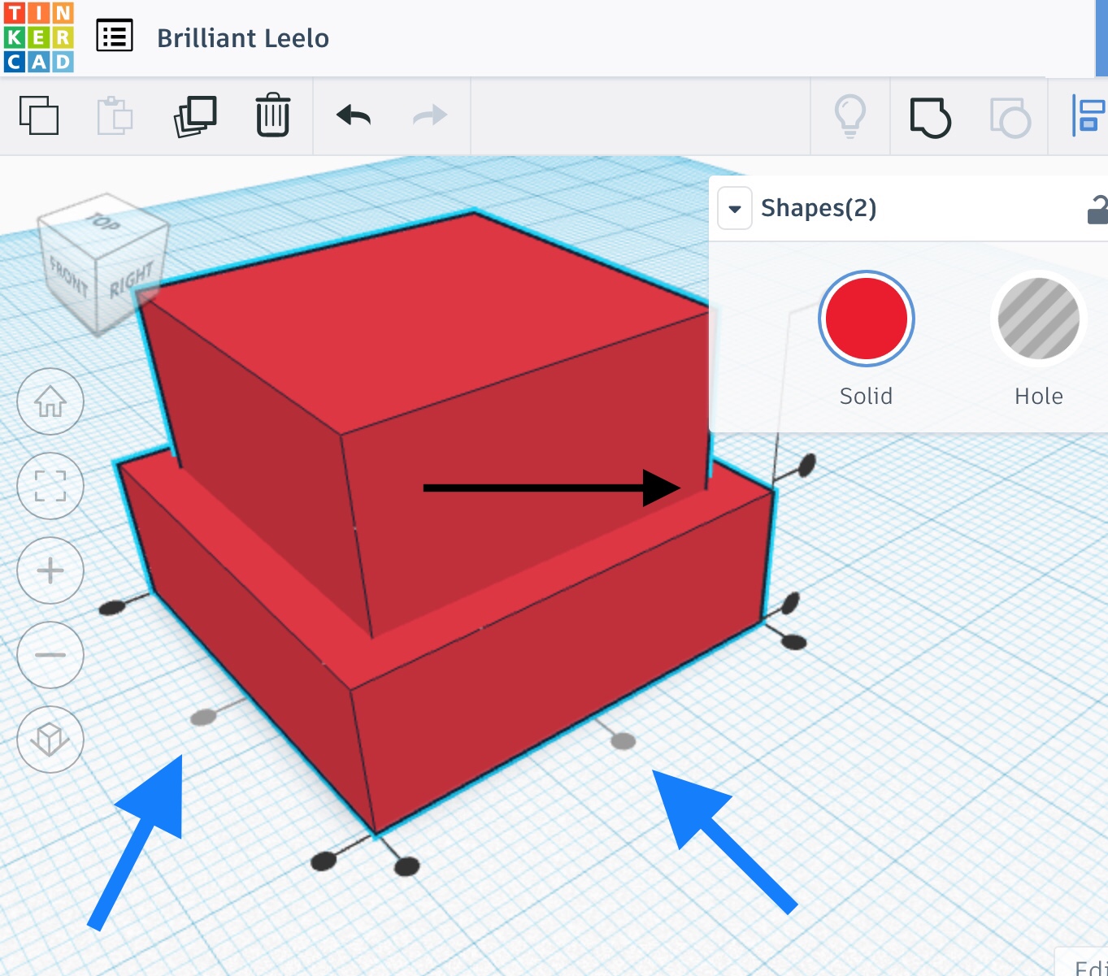Reset to Home view
Viewport: 1108px width, 976px height.
pos(50,401)
